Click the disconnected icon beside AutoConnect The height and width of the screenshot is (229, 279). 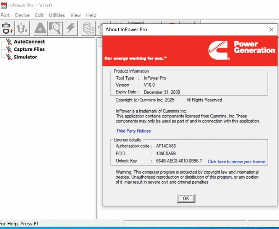(9, 42)
